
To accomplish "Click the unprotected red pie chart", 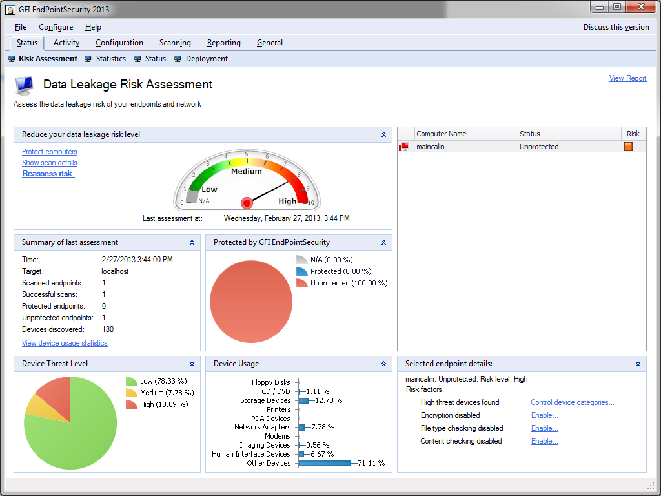I will click(x=251, y=302).
